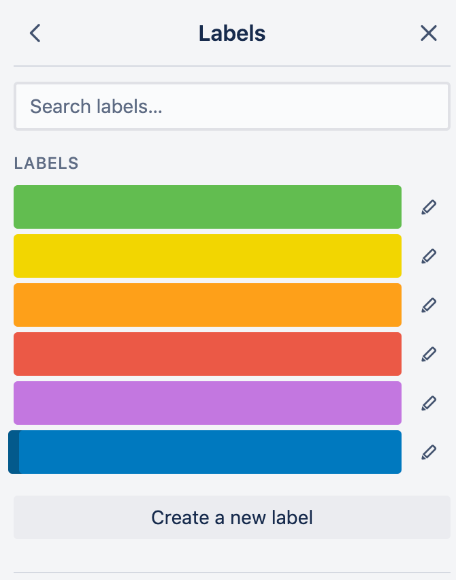The width and height of the screenshot is (456, 580).
Task: Select the green label swatch
Action: [208, 207]
